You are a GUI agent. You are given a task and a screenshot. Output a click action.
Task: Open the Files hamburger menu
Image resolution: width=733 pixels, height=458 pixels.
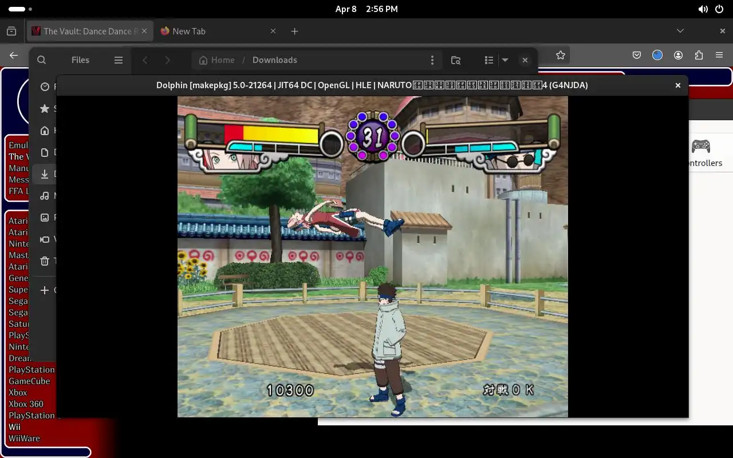(119, 60)
